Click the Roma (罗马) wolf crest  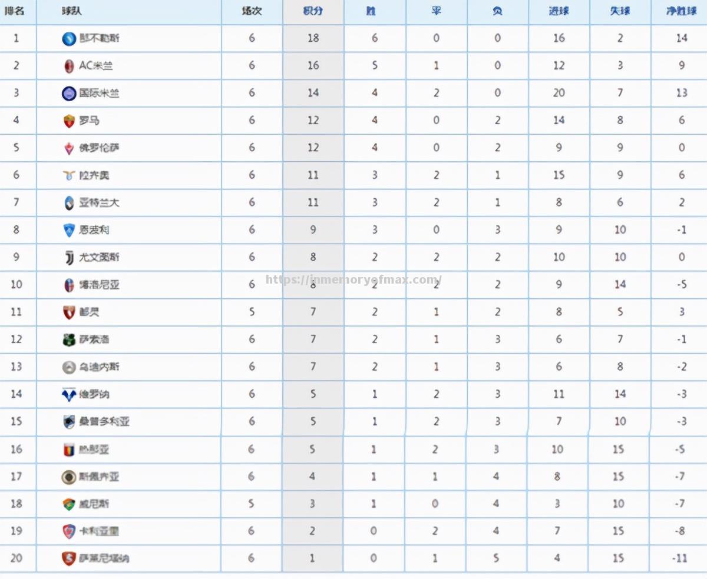click(69, 121)
